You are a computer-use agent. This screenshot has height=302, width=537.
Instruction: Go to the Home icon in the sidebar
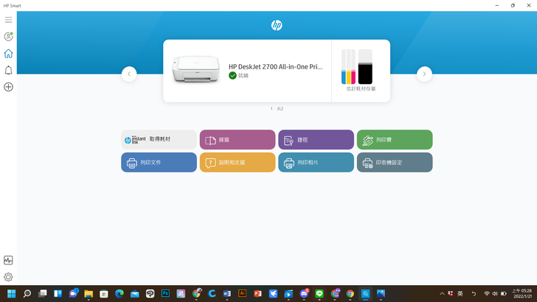tap(9, 53)
